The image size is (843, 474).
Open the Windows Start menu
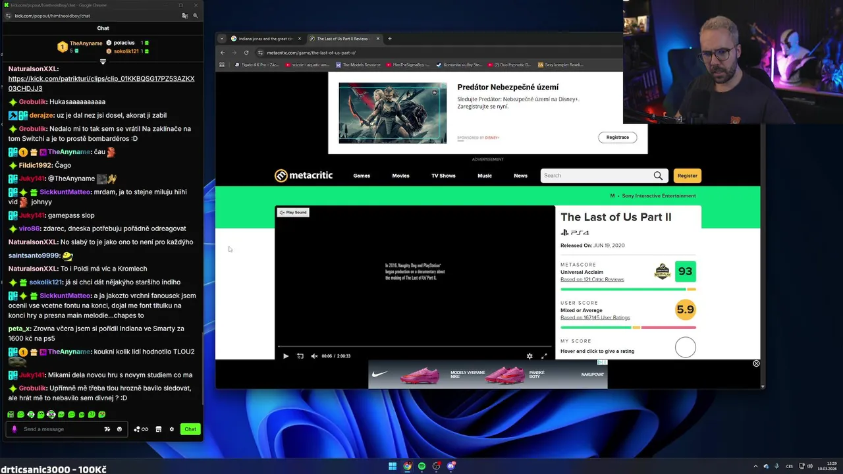[x=393, y=466]
